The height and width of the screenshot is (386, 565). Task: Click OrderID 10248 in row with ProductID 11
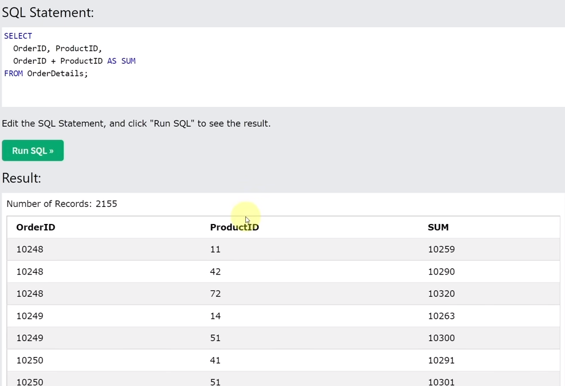pyautogui.click(x=30, y=249)
